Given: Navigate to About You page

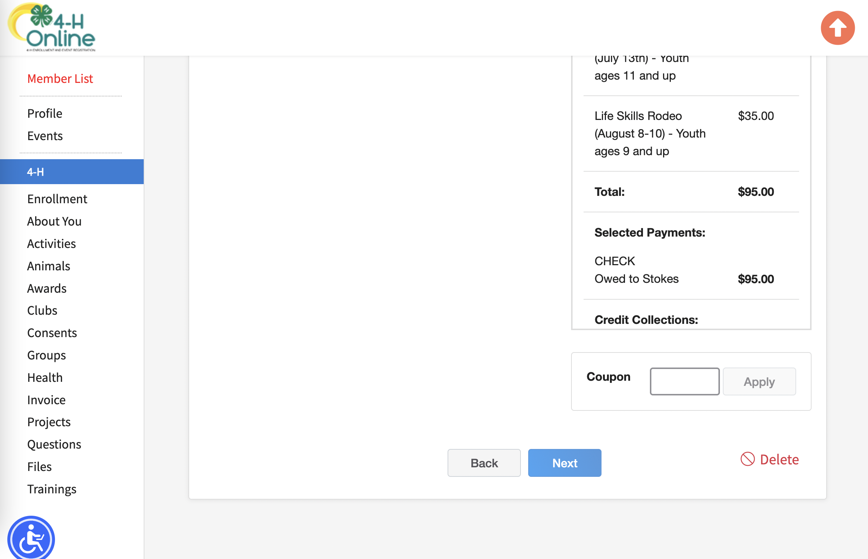Looking at the screenshot, I should pos(54,221).
